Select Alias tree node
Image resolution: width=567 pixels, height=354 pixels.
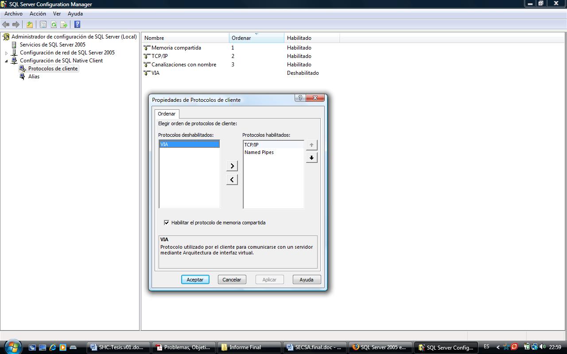coord(34,77)
